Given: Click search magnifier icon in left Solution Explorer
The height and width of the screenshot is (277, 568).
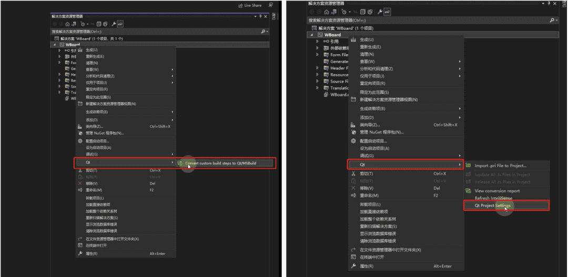Looking at the screenshot, I should [x=263, y=32].
